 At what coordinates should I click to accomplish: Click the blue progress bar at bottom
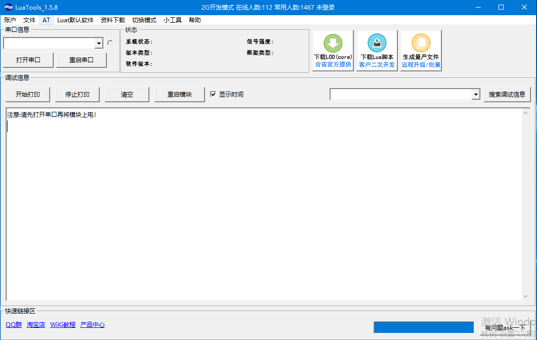[423, 327]
